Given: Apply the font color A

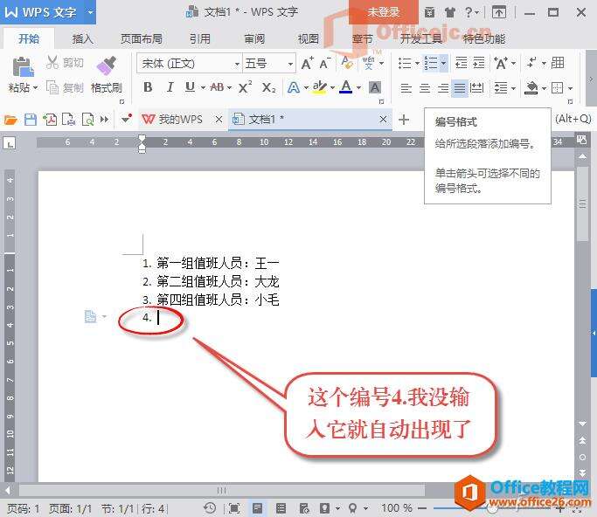Looking at the screenshot, I should [346, 87].
